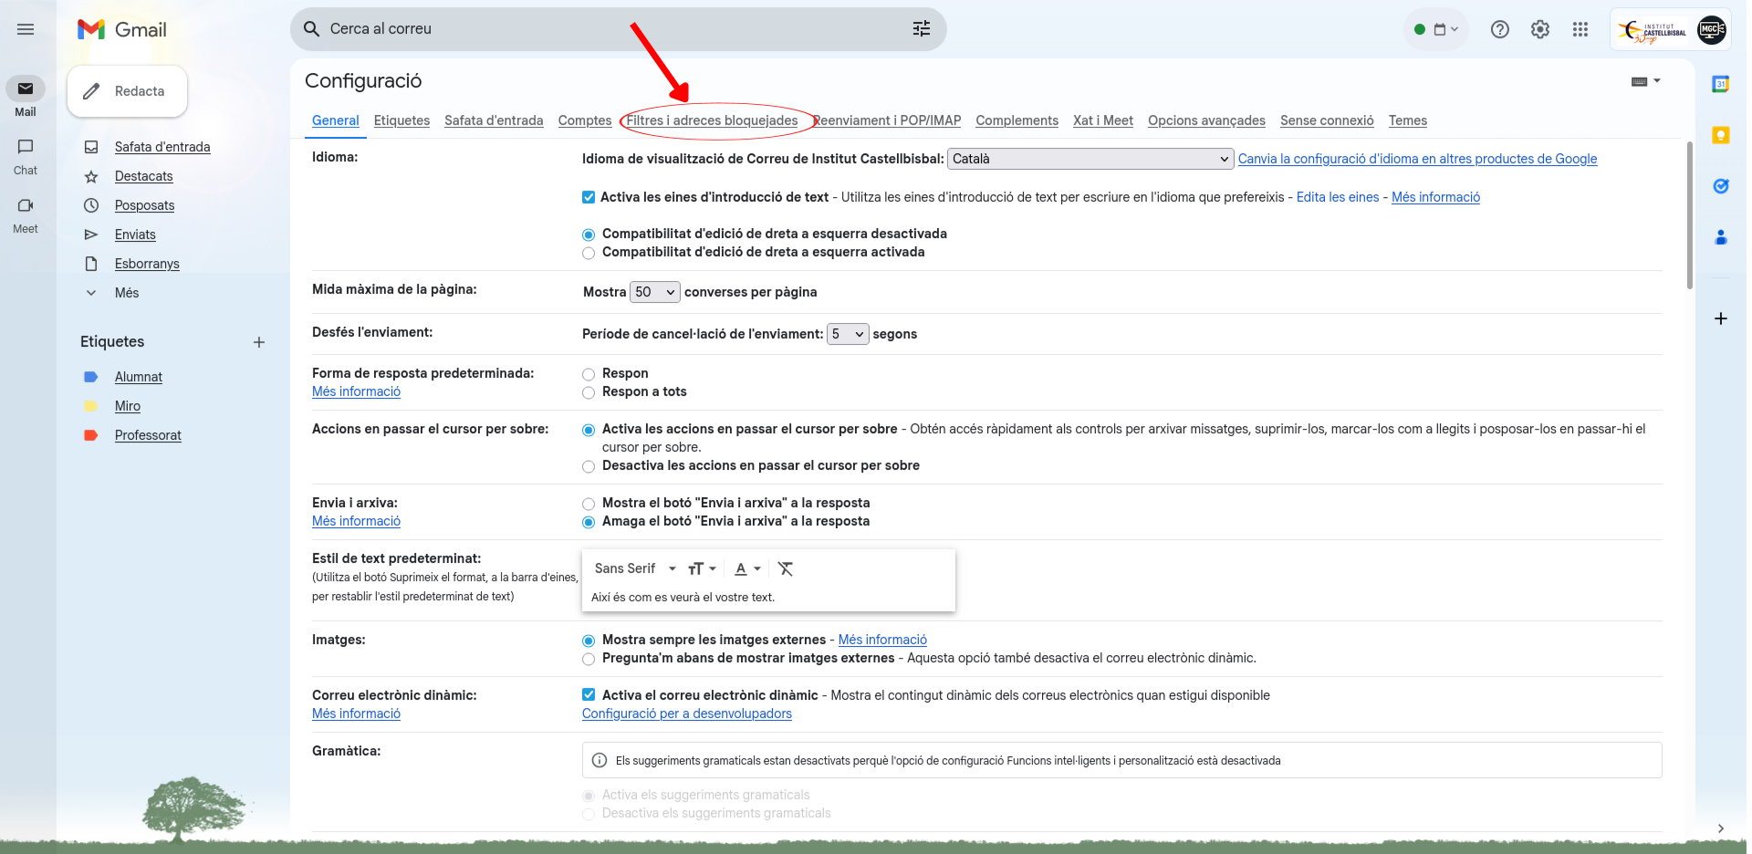1752x854 pixels.
Task: Open the main menu hamburger icon
Action: point(26,29)
